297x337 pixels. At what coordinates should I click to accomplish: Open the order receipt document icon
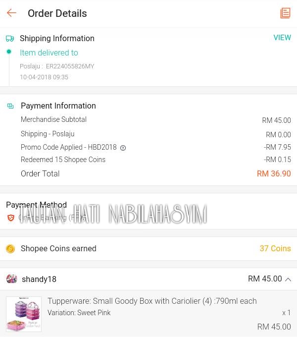pos(285,13)
